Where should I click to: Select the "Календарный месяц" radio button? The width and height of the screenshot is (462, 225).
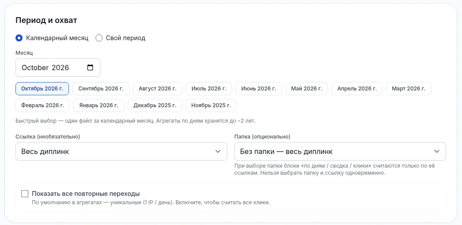pyautogui.click(x=19, y=38)
